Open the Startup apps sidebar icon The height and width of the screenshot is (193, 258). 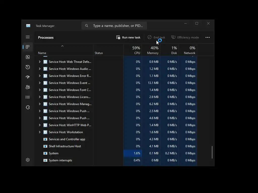click(28, 77)
